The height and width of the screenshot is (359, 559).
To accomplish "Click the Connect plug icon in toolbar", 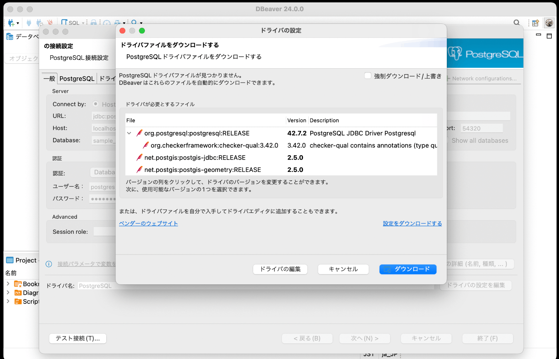I will click(x=29, y=23).
